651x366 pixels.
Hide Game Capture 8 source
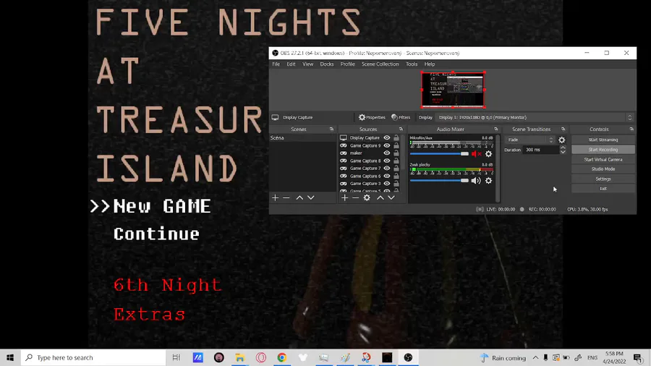click(x=386, y=161)
